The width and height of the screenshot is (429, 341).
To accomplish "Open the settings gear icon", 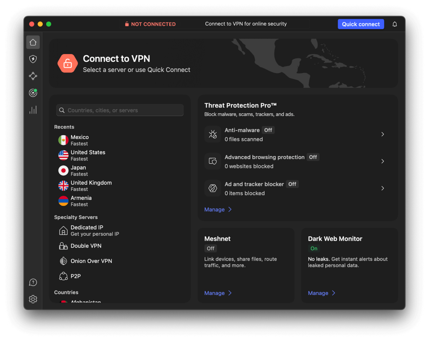I will tap(33, 299).
